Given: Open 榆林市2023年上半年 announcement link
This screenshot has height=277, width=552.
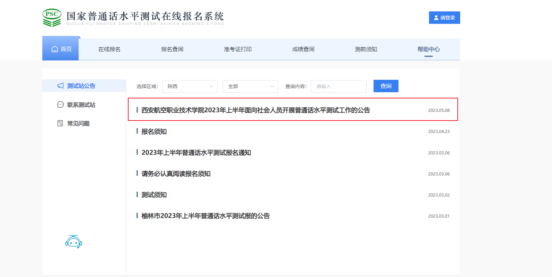Looking at the screenshot, I should click(x=205, y=216).
